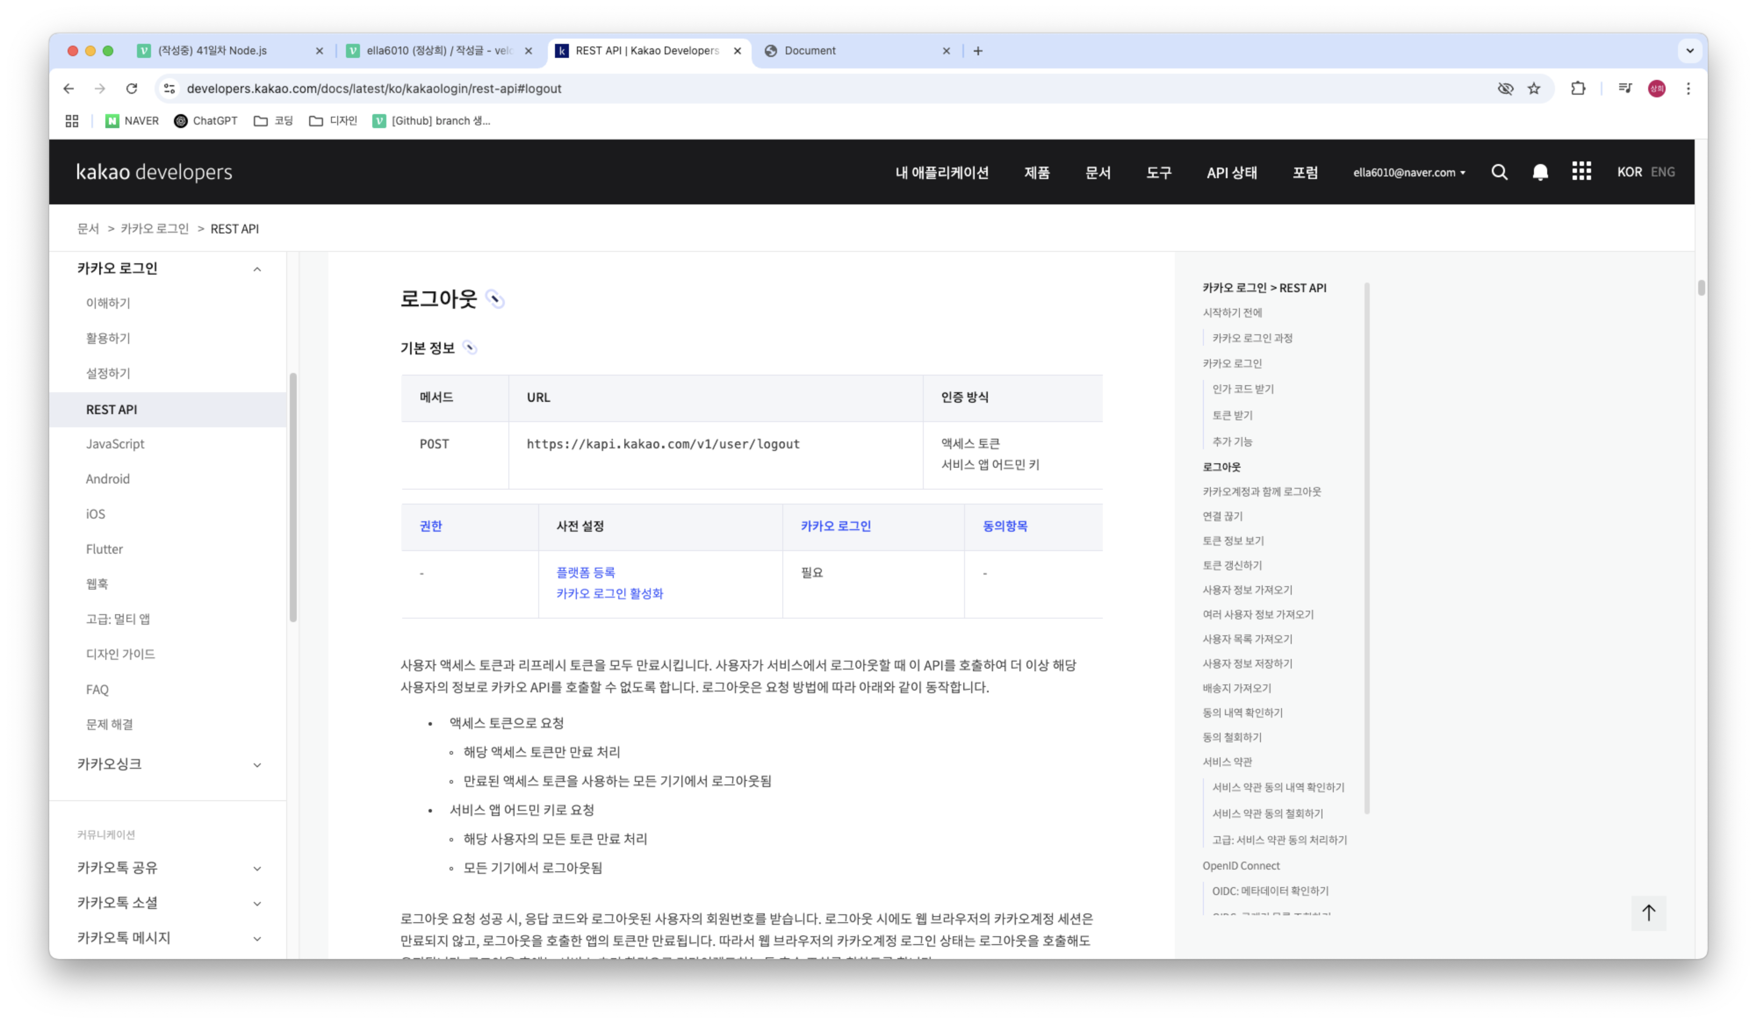Click the left sidebar scrollbar thumb
The image size is (1757, 1024).
[293, 498]
